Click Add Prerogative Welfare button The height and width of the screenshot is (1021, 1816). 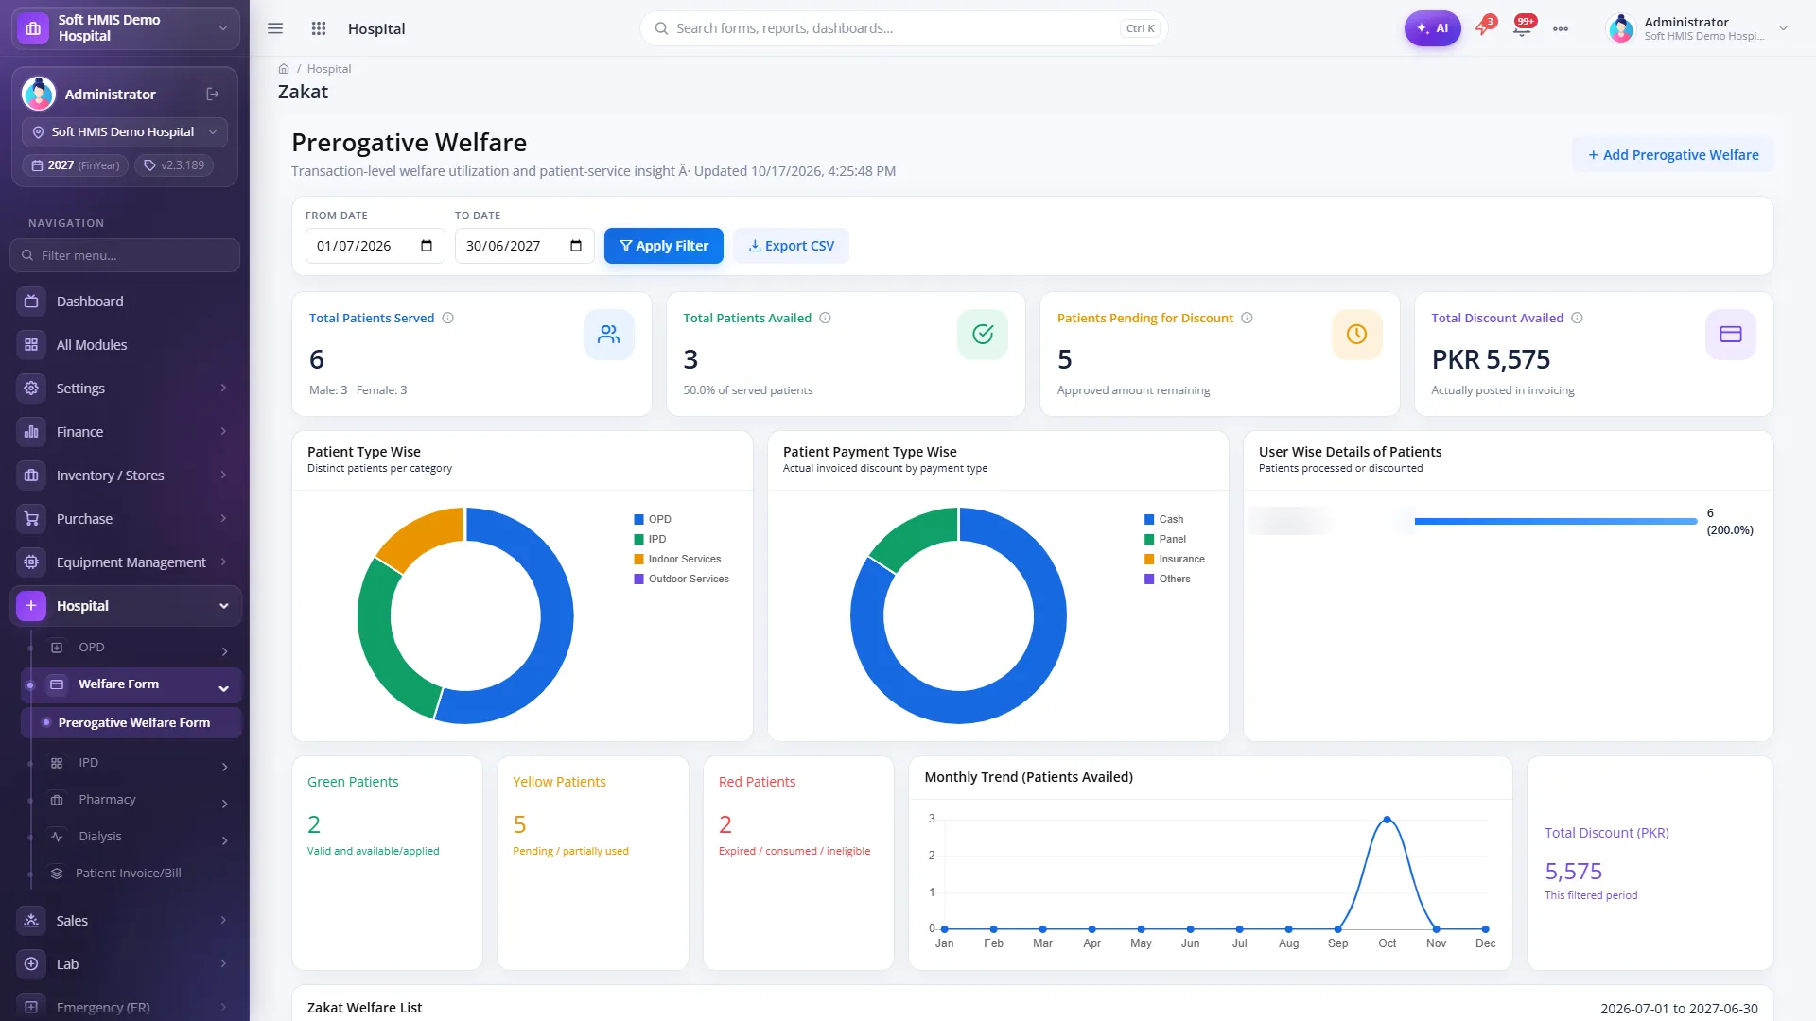click(1672, 155)
